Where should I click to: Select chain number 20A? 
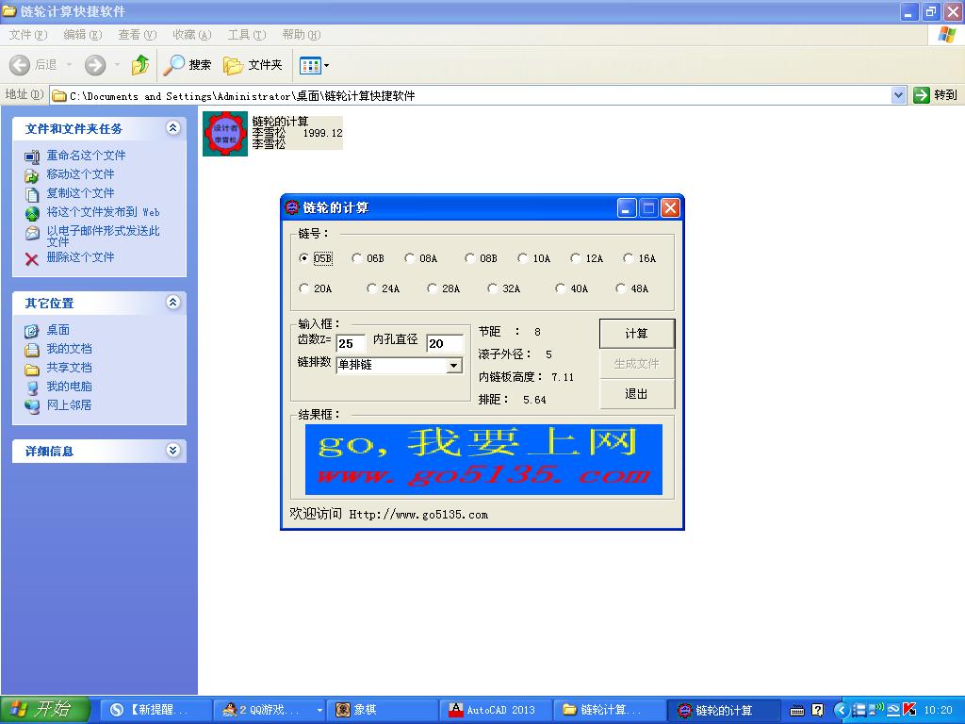tap(302, 289)
